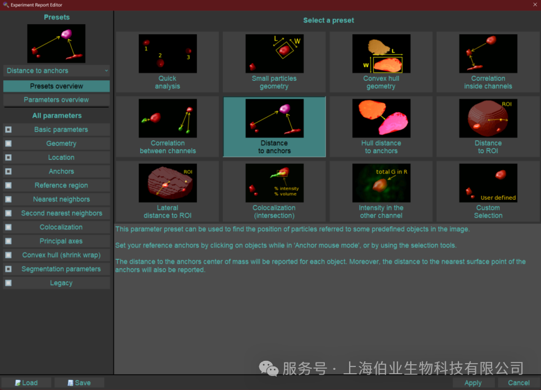This screenshot has height=390, width=541.
Task: Toggle the Reference region checkbox
Action: (x=8, y=185)
